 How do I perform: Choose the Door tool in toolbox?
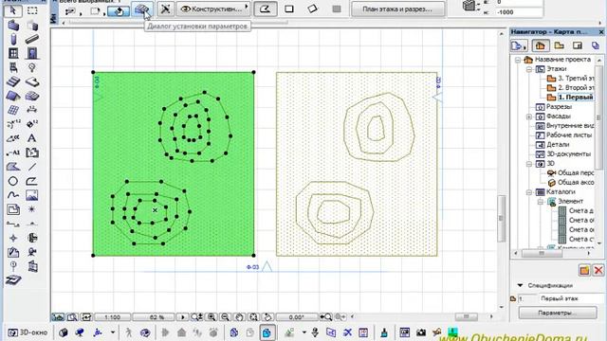(x=32, y=53)
